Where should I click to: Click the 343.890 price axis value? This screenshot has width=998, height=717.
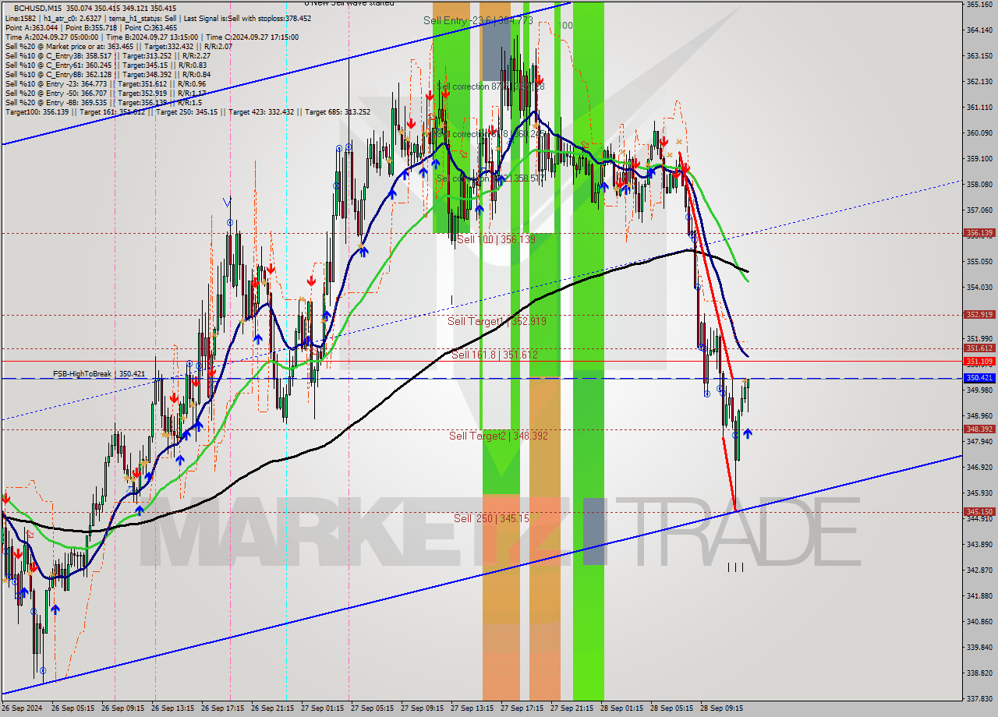tap(979, 545)
